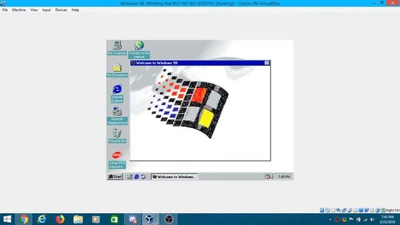
Task: Open Internet Explorer from the host taskbar
Action: (42, 219)
